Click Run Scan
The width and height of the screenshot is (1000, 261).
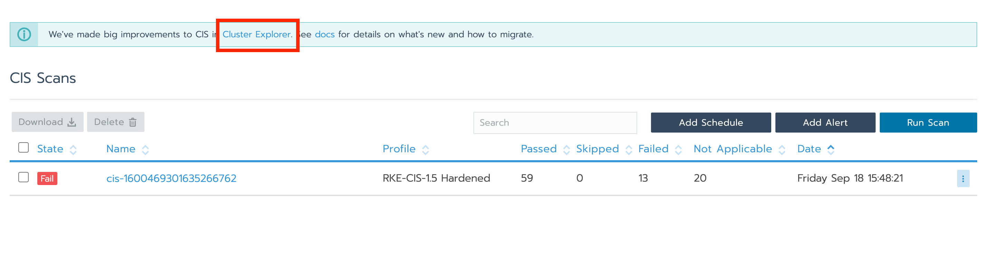click(928, 122)
